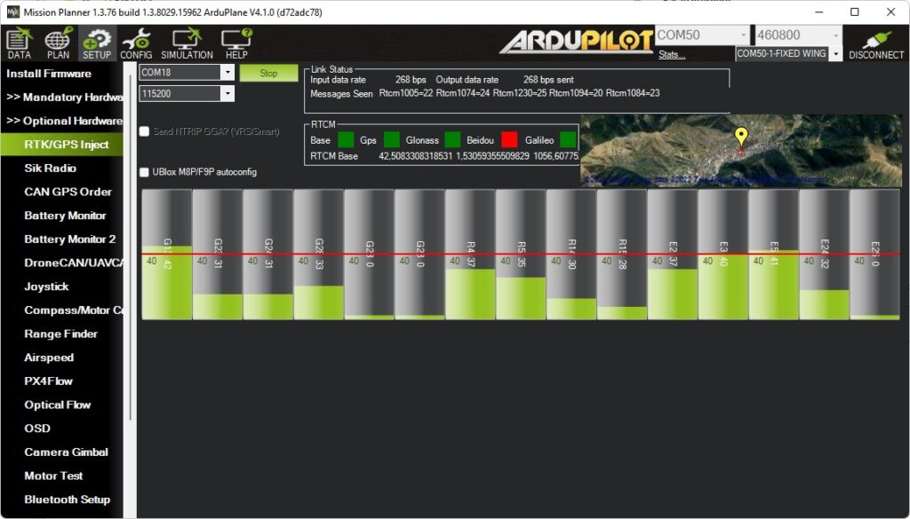Expand the COM50-1-FIXED WING vehicle dropdown
910x519 pixels.
835,54
